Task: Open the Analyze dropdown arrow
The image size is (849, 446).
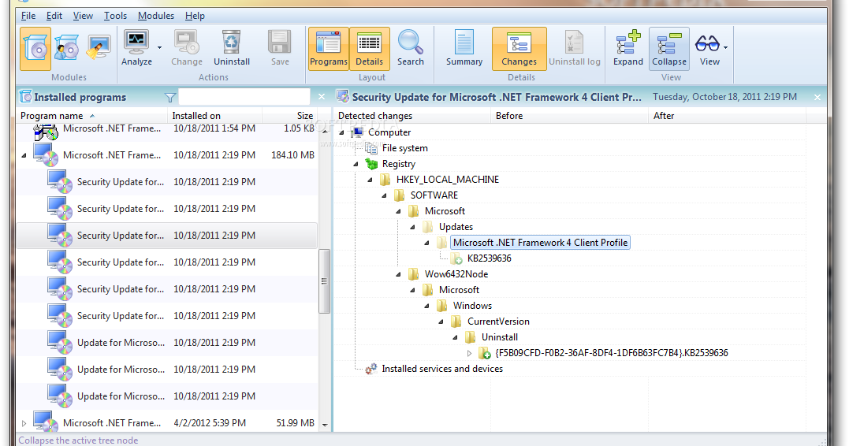Action: pyautogui.click(x=160, y=47)
